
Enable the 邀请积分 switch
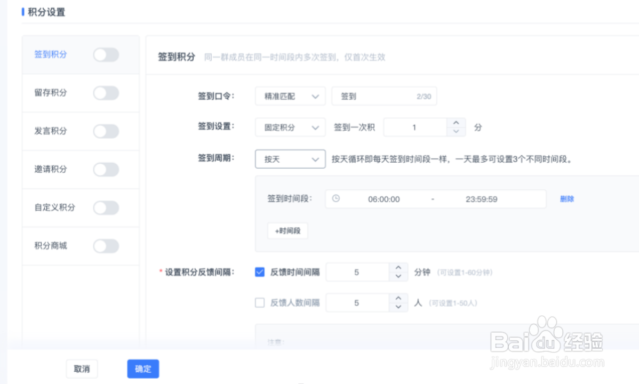105,169
